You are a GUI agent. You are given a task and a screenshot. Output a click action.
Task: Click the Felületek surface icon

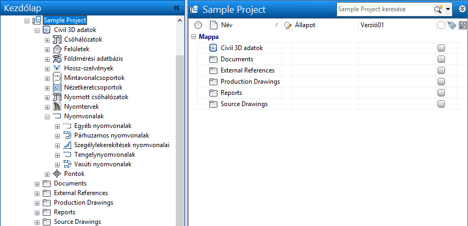click(58, 49)
